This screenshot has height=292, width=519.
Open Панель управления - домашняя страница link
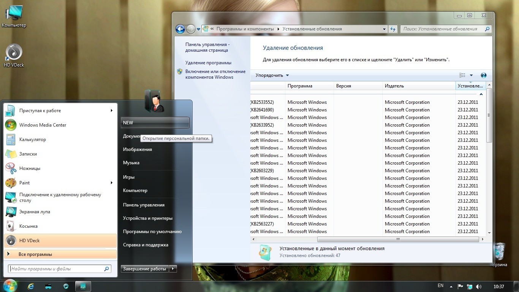207,48
